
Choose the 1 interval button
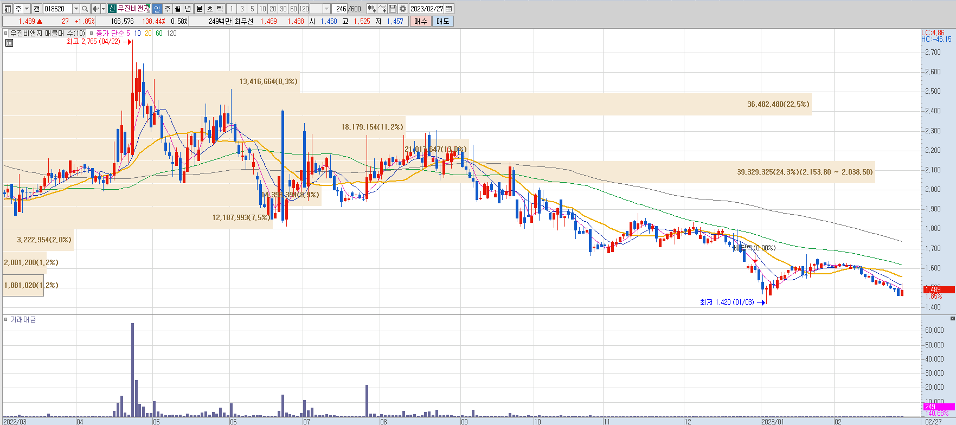(232, 9)
